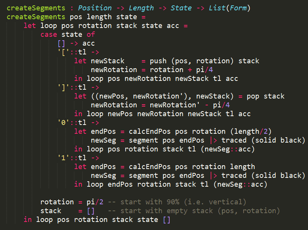Image resolution: width=308 pixels, height=230 pixels.
Task: Place cursor on the case keyword
Action: point(49,34)
